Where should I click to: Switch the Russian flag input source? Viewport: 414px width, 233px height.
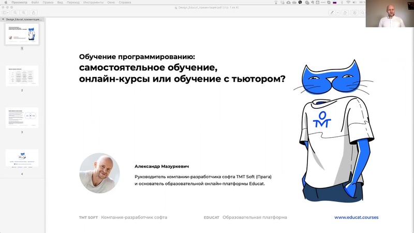click(x=335, y=3)
